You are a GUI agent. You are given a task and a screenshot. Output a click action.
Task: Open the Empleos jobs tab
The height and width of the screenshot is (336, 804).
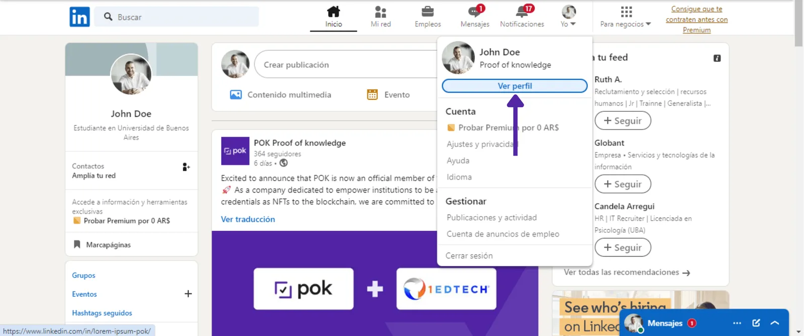click(428, 17)
